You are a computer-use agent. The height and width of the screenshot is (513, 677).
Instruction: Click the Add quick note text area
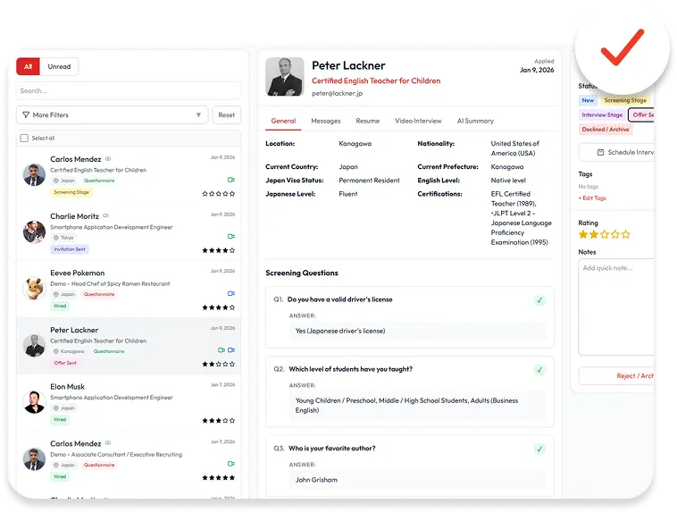[x=616, y=307]
